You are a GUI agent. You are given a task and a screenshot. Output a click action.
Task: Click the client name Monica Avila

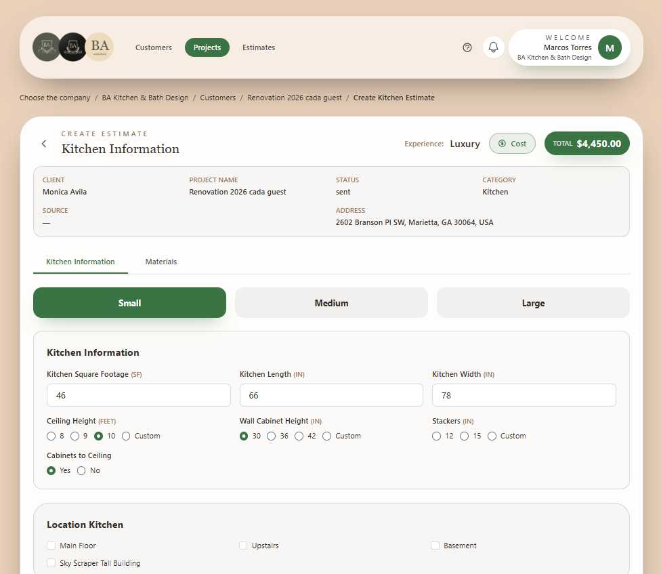64,192
